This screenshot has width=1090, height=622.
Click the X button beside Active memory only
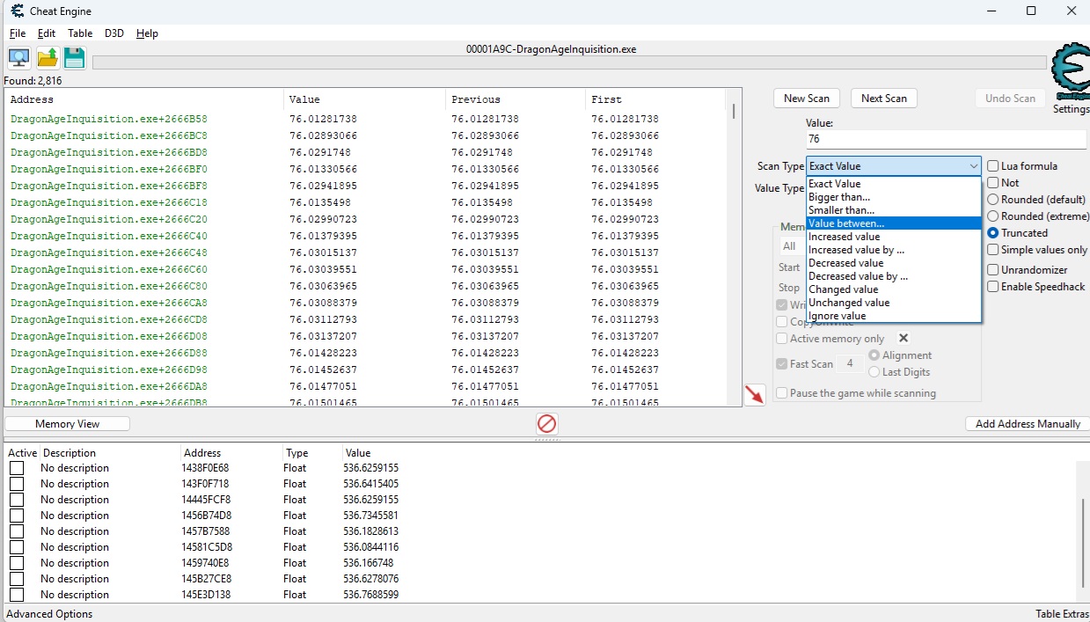point(903,338)
